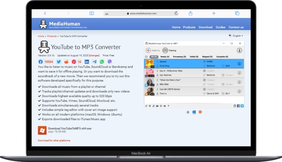Share the page on Reddit
The height and width of the screenshot is (162, 282).
(x=66, y=62)
